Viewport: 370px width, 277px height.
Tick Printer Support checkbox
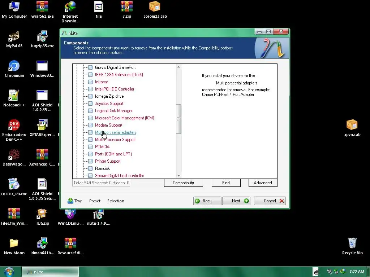pos(90,161)
